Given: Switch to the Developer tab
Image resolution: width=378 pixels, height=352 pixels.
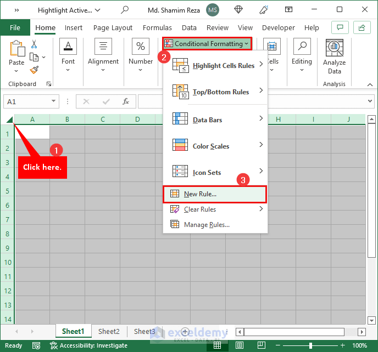Looking at the screenshot, I should [279, 27].
